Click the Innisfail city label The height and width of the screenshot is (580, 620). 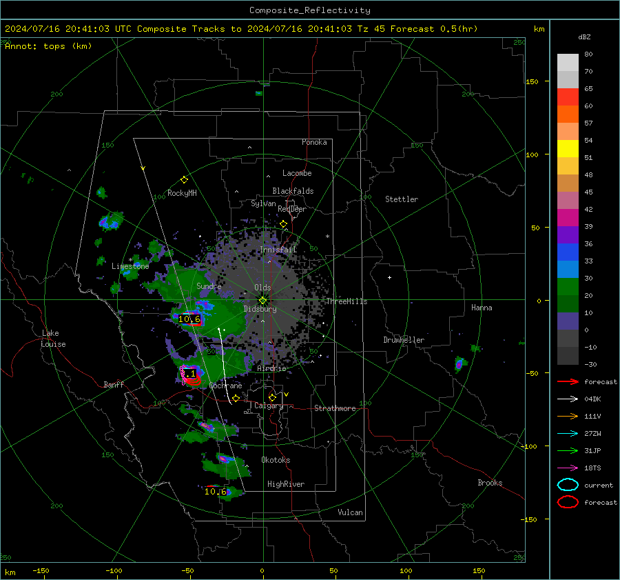278,250
